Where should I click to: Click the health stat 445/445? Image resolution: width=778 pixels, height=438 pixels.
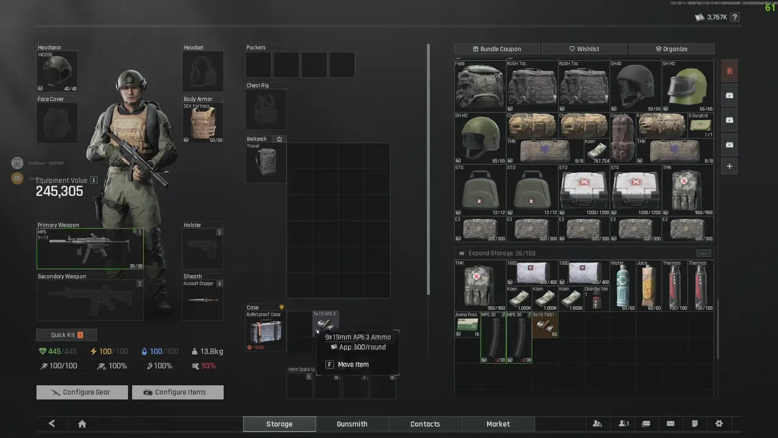[x=58, y=352]
